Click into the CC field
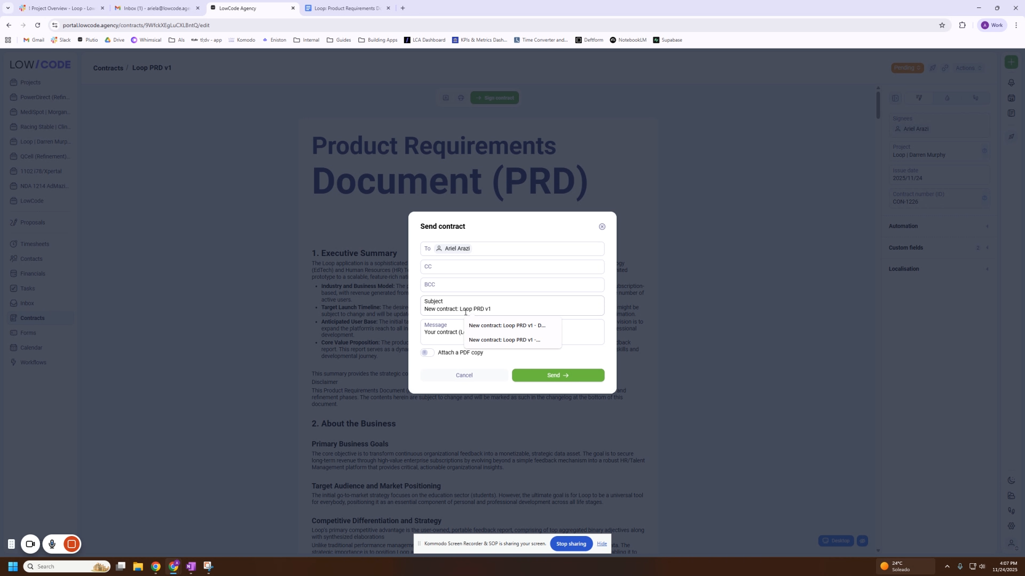Viewport: 1025px width, 576px height. point(512,267)
